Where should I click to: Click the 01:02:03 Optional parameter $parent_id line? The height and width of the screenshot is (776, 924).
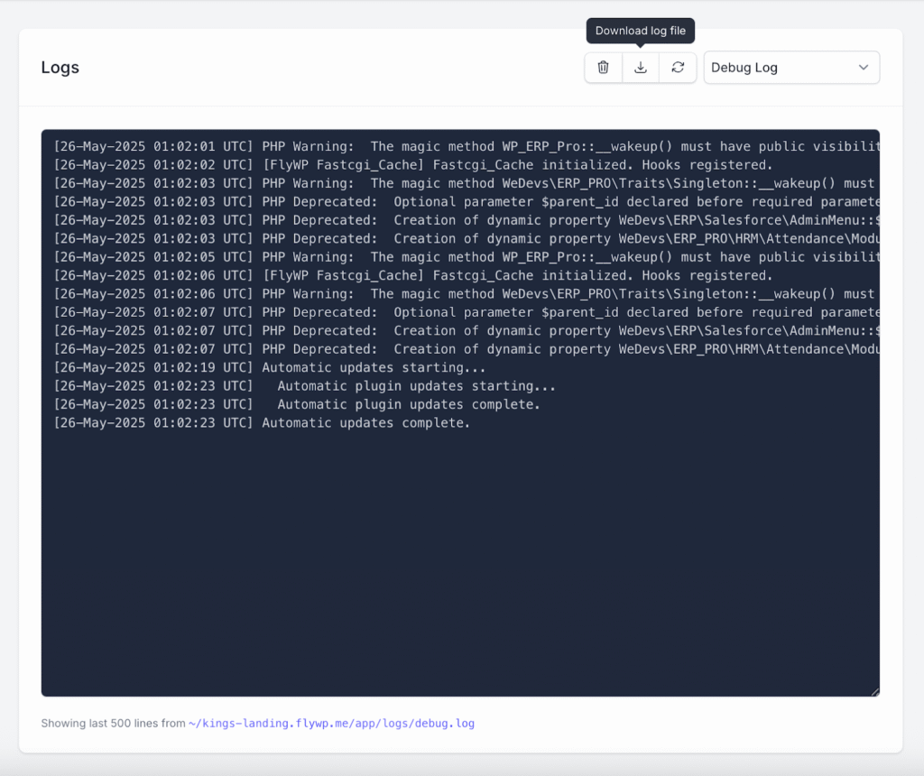pyautogui.click(x=467, y=202)
